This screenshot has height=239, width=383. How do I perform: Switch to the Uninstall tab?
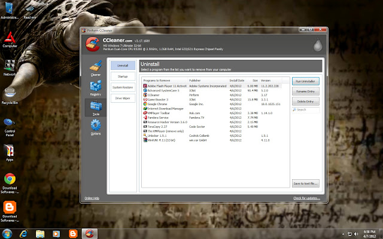pos(123,65)
